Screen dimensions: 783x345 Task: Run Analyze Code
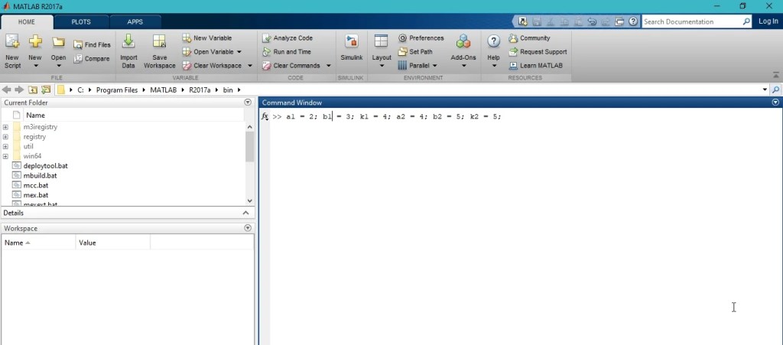pos(288,38)
